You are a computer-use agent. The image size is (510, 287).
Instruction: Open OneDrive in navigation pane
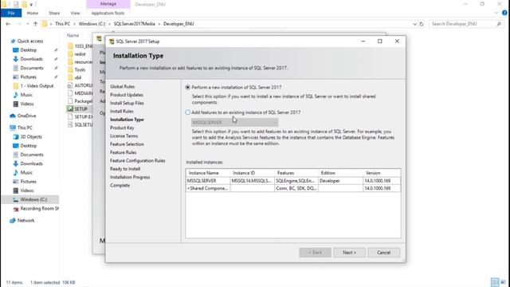(x=26, y=116)
